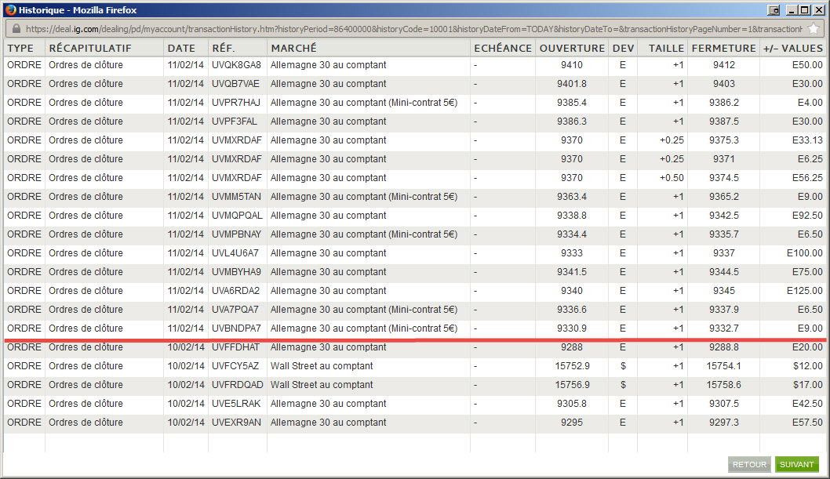Image resolution: width=830 pixels, height=479 pixels.
Task: Click the $12.00 profit value
Action: 808,366
